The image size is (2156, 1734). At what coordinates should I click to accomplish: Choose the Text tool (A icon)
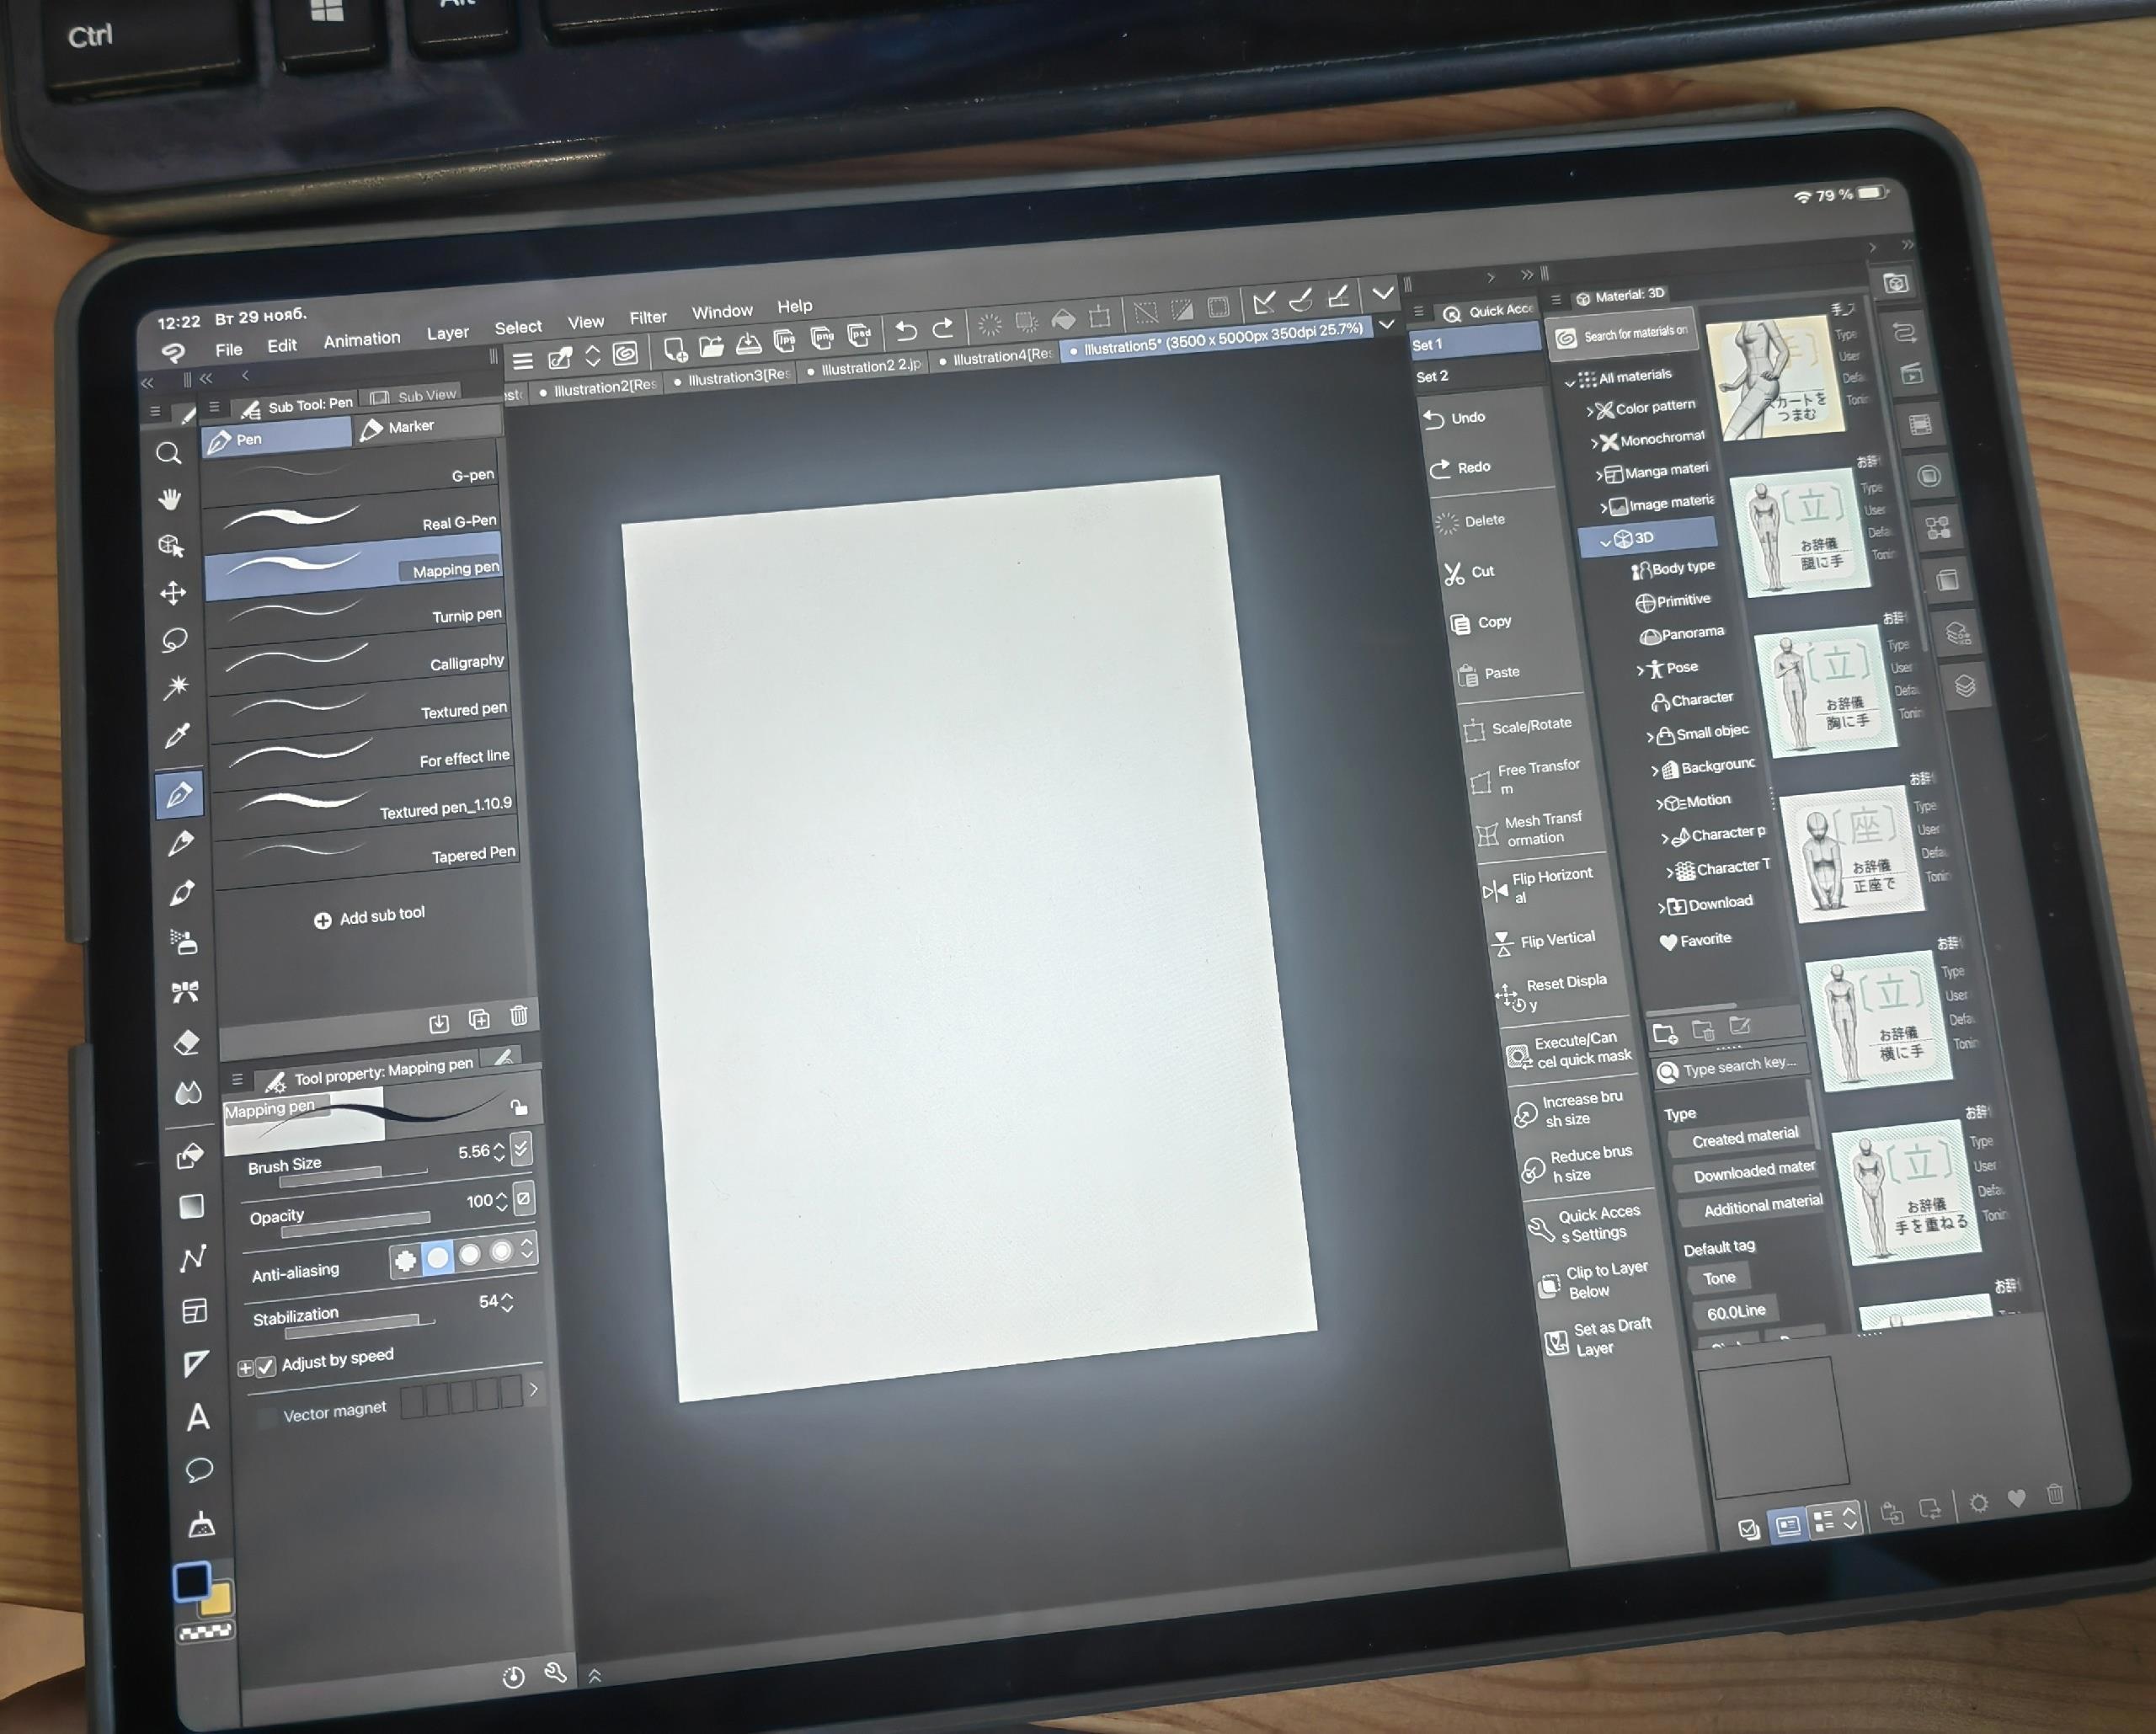pos(198,1417)
